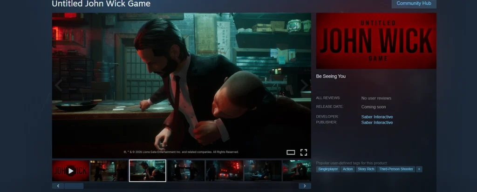Select the sixth thumbnail with figure on floor
The height and width of the screenshot is (192, 477).
(263, 171)
